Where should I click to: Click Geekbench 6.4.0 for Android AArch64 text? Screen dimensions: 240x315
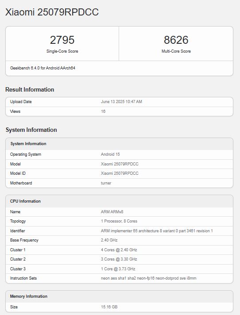pyautogui.click(x=43, y=68)
